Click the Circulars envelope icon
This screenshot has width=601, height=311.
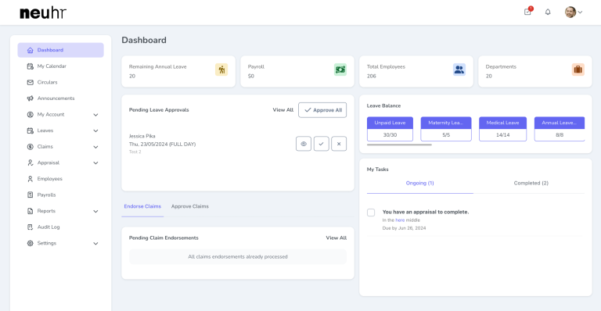tap(31, 82)
